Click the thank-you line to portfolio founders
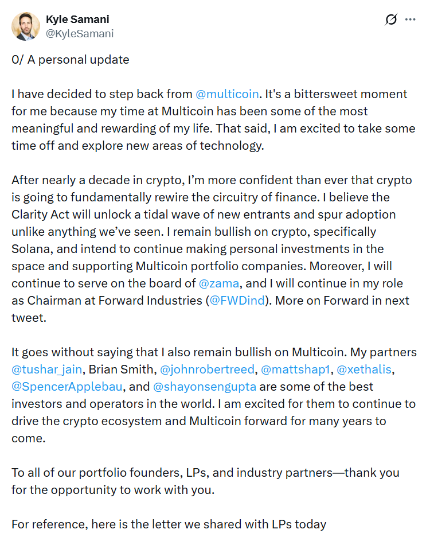Screen dimensions: 426x541 coord(205,481)
